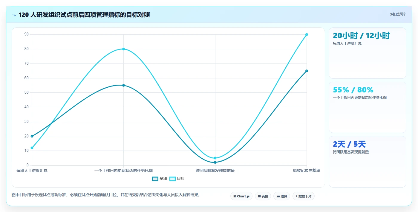
Task: Click the 基线 data point at 20
Action: 32,136
